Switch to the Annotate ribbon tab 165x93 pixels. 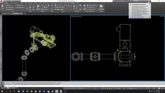click(x=15, y=3)
